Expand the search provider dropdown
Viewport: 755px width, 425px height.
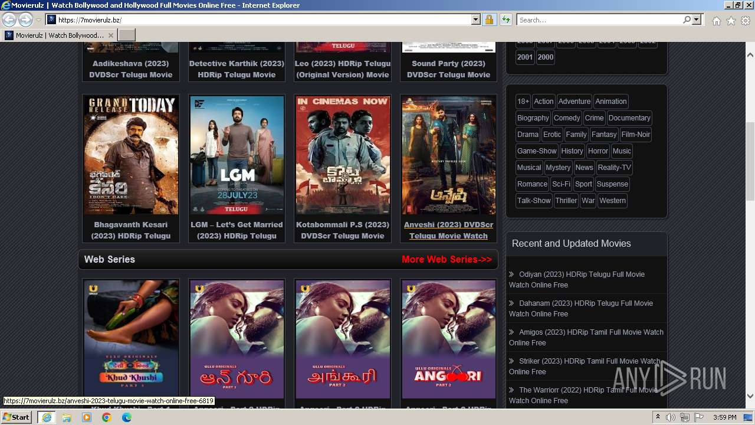click(x=697, y=20)
